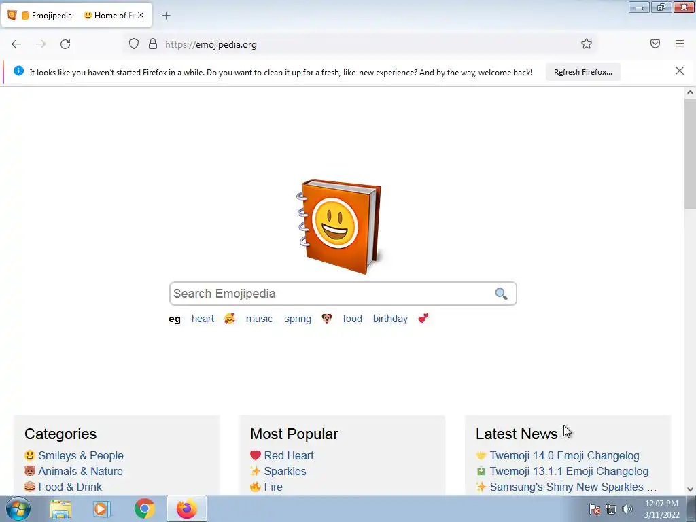
Task: Read Twemoji 14.0 Emoji Changelog news
Action: pyautogui.click(x=565, y=455)
